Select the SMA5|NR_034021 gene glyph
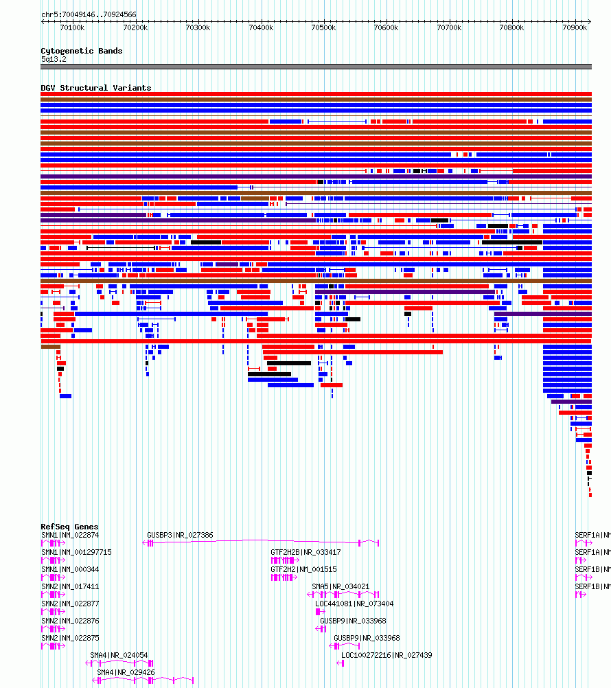The width and height of the screenshot is (611, 688). [x=343, y=595]
